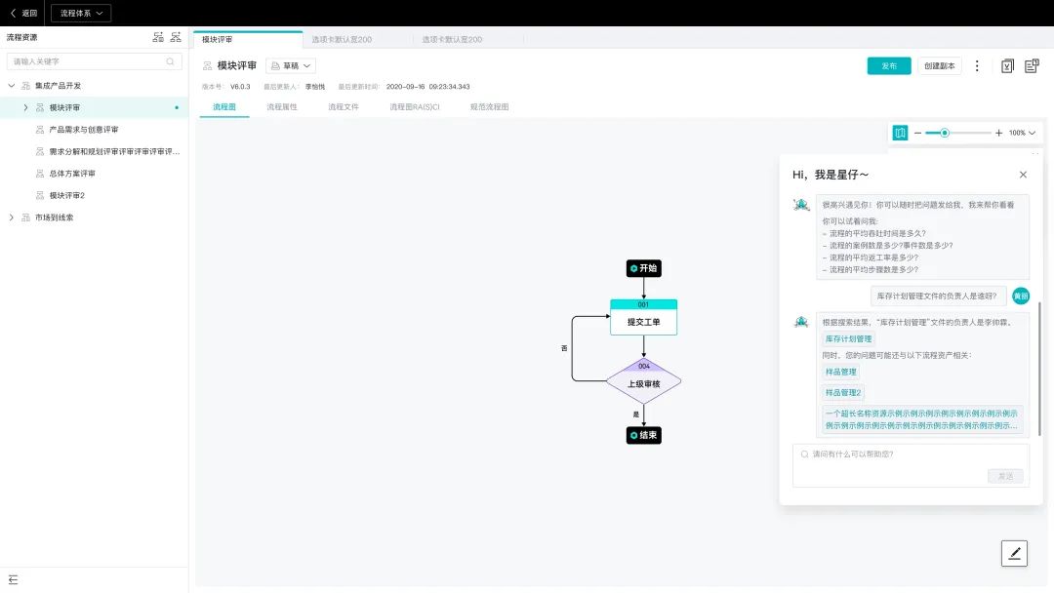This screenshot has height=593, width=1054.
Task: Click the zoom slider handle
Action: tap(945, 133)
